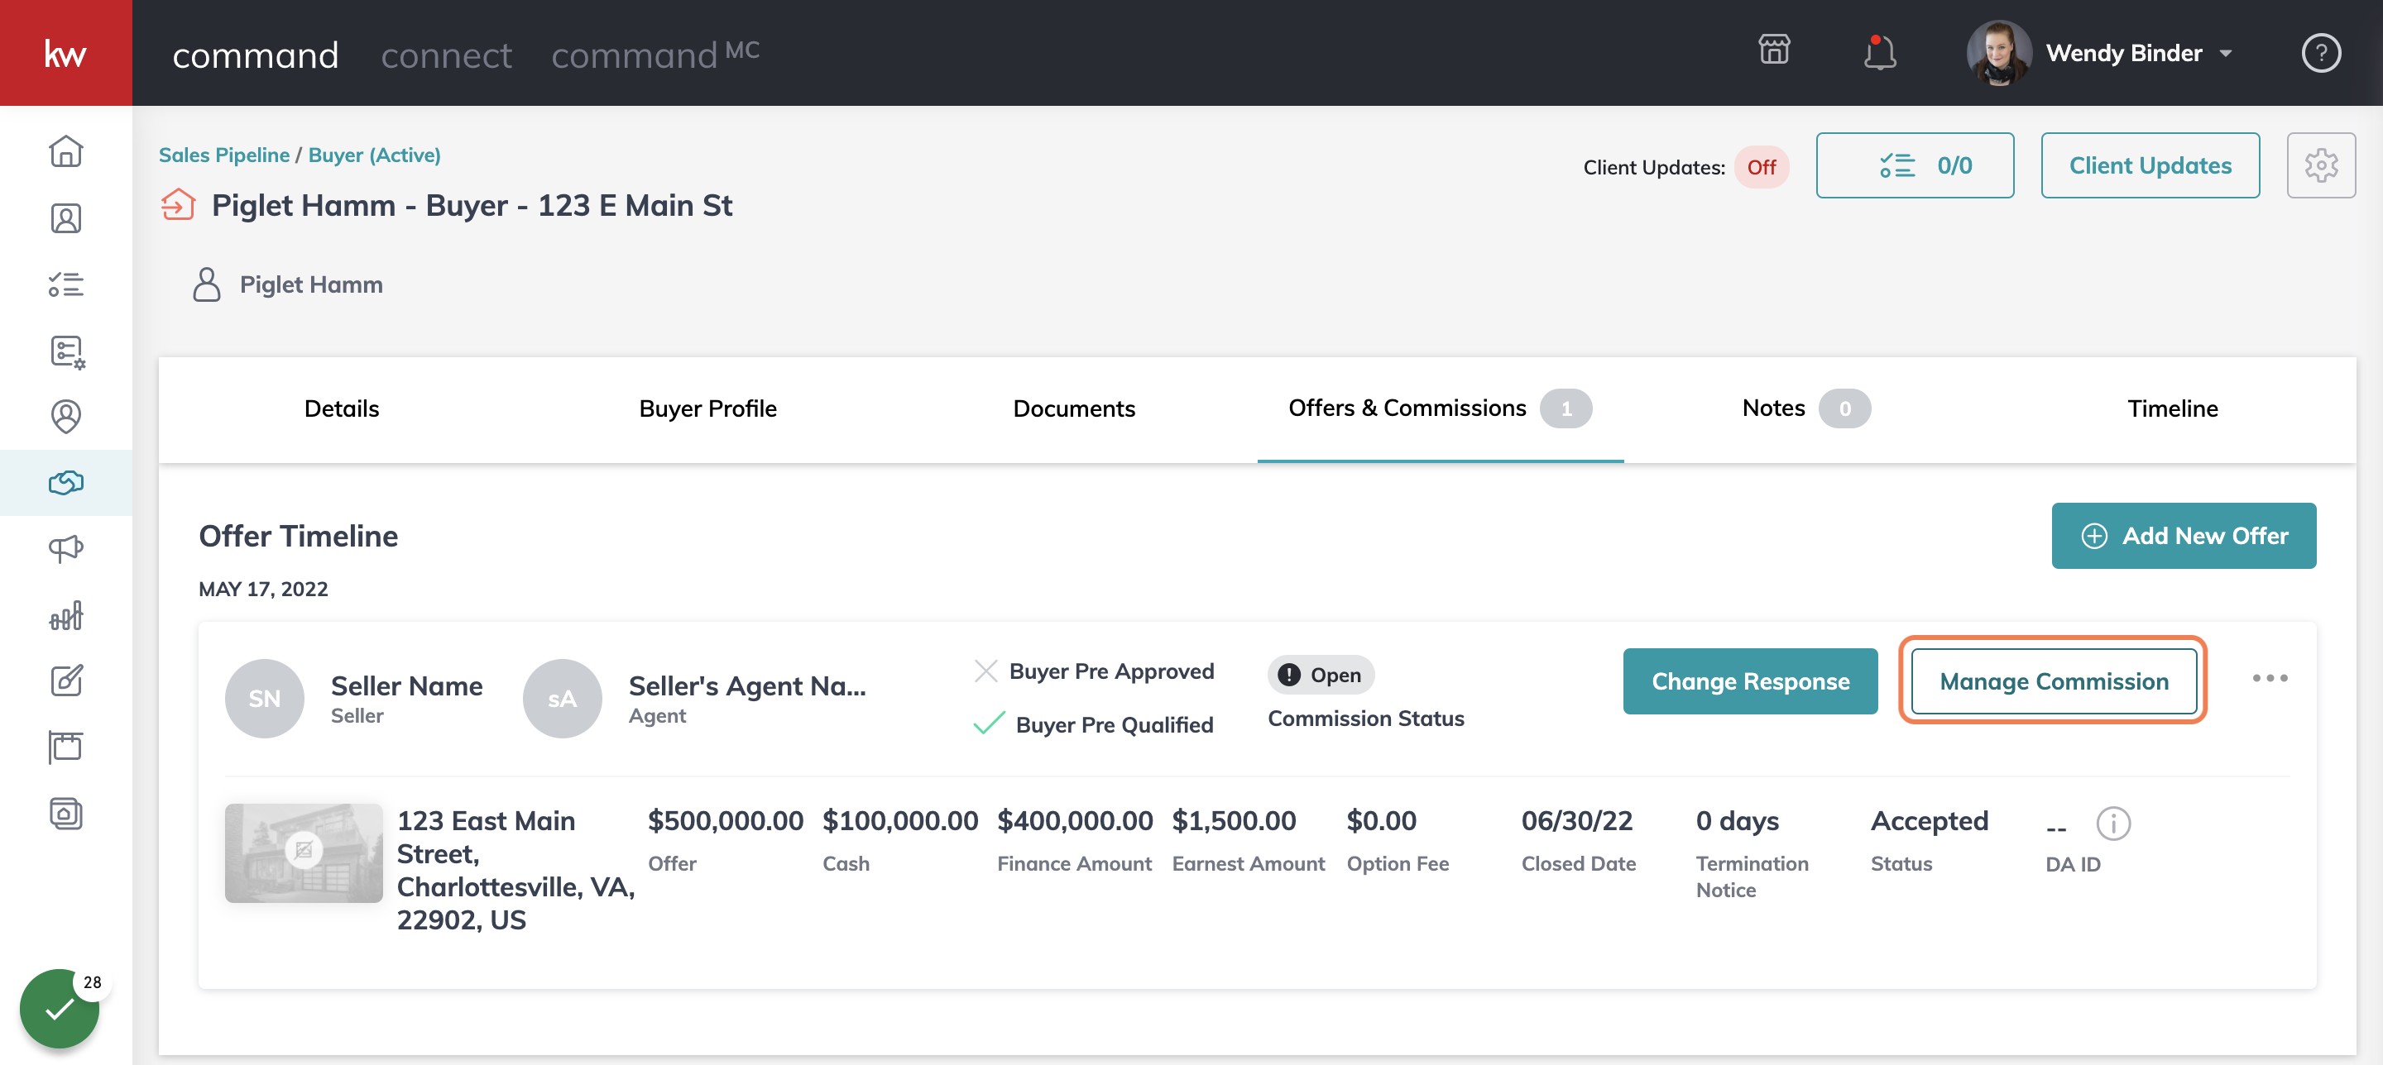Open command MC in the top nav
Image resolution: width=2383 pixels, height=1065 pixels.
click(655, 54)
